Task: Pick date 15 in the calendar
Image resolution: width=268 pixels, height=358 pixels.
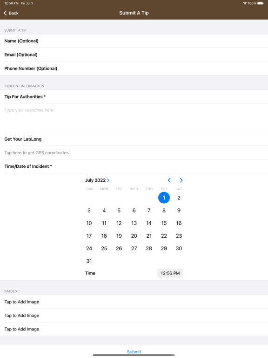Action: (x=164, y=223)
